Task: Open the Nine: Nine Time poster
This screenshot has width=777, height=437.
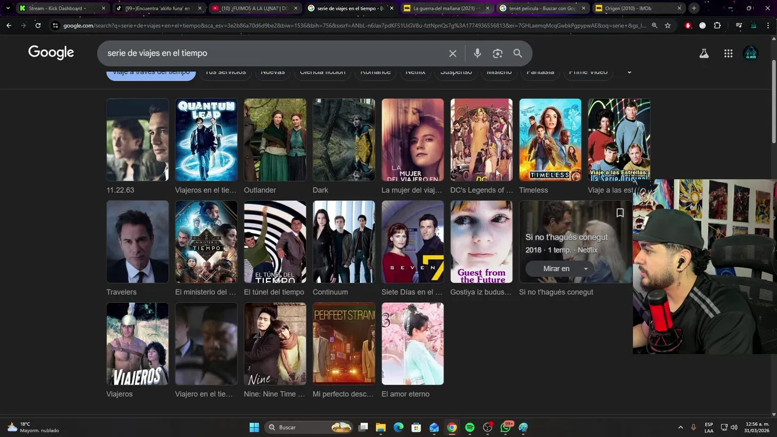Action: pyautogui.click(x=275, y=344)
